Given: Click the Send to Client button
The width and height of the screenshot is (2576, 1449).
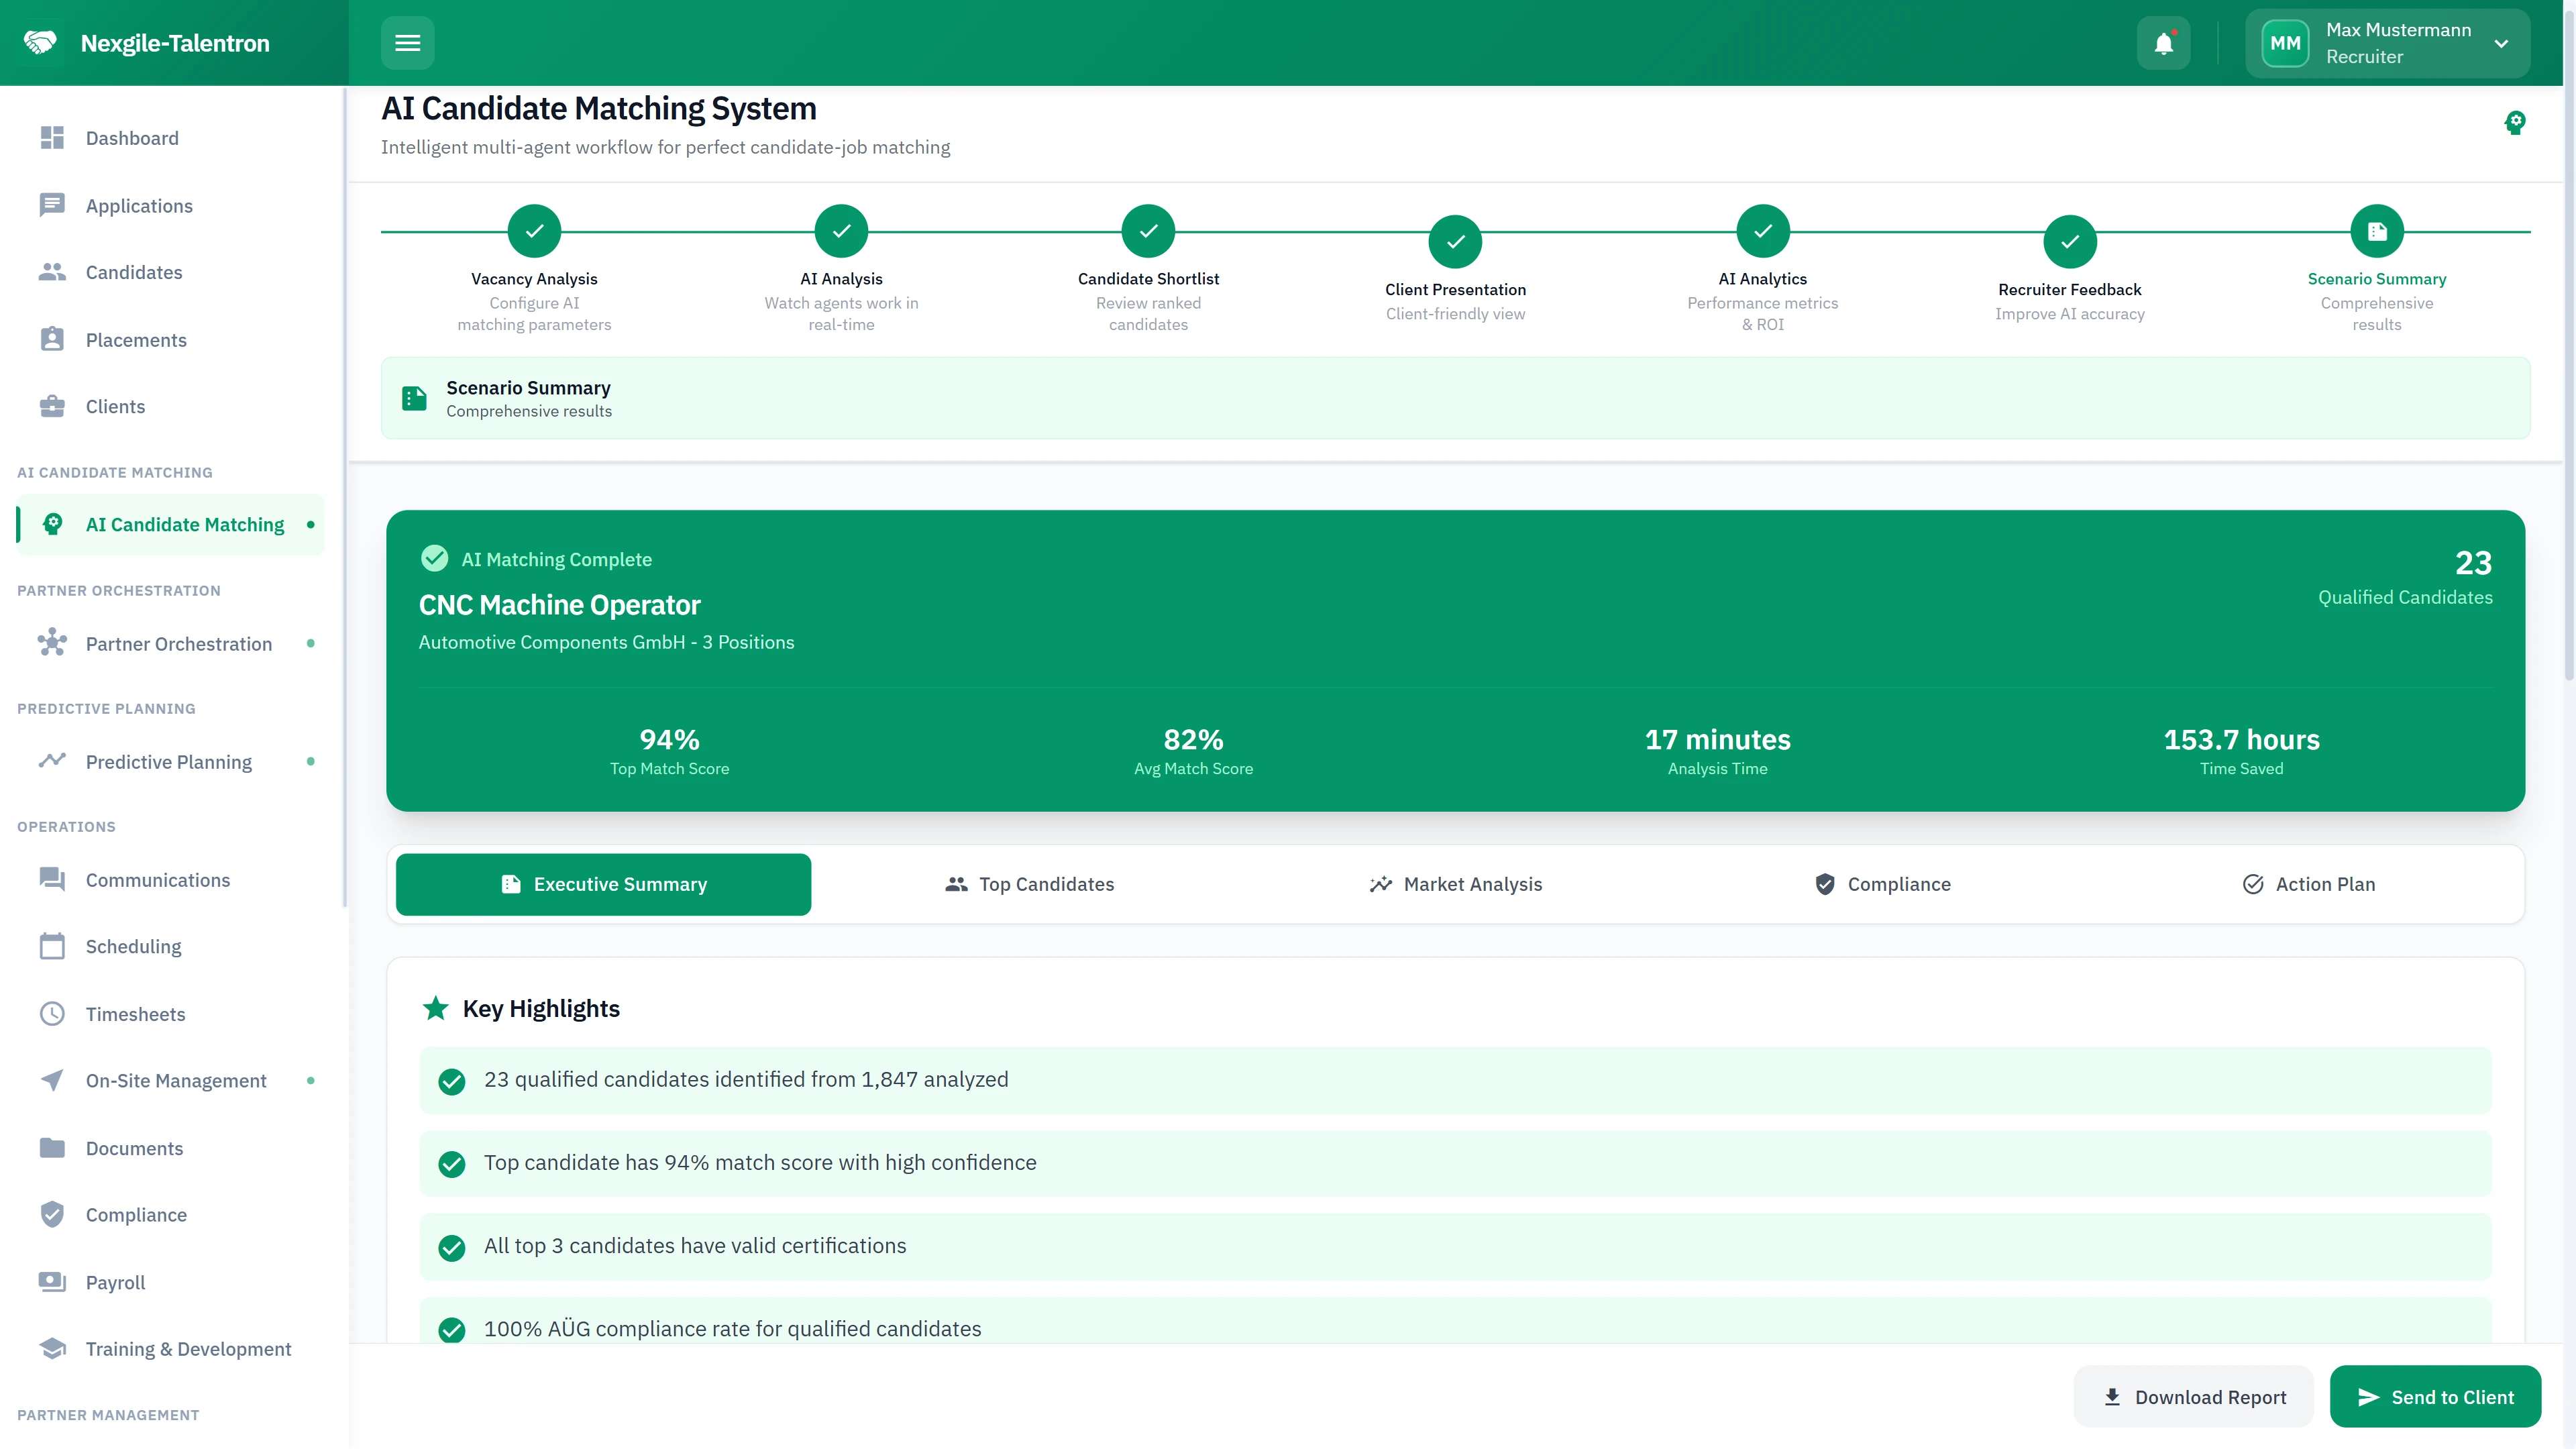Looking at the screenshot, I should pyautogui.click(x=2435, y=1397).
